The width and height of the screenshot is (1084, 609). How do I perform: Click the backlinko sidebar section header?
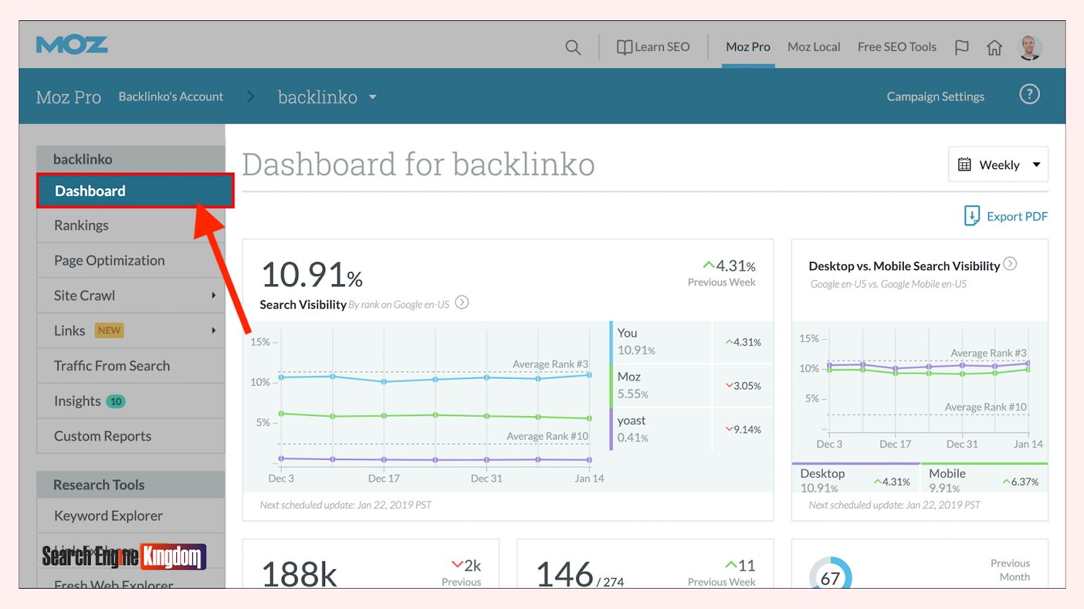pyautogui.click(x=131, y=159)
